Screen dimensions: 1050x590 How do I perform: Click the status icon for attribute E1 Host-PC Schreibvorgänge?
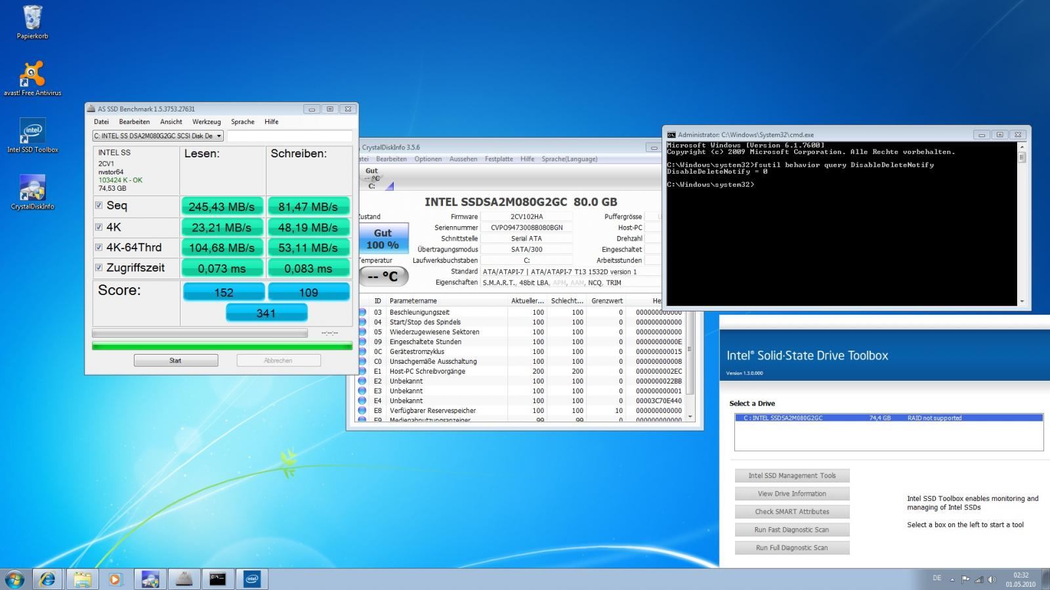click(x=362, y=371)
